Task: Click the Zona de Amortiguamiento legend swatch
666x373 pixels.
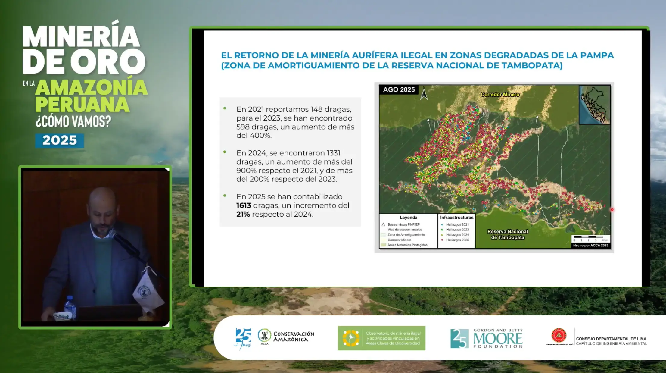Action: [383, 235]
